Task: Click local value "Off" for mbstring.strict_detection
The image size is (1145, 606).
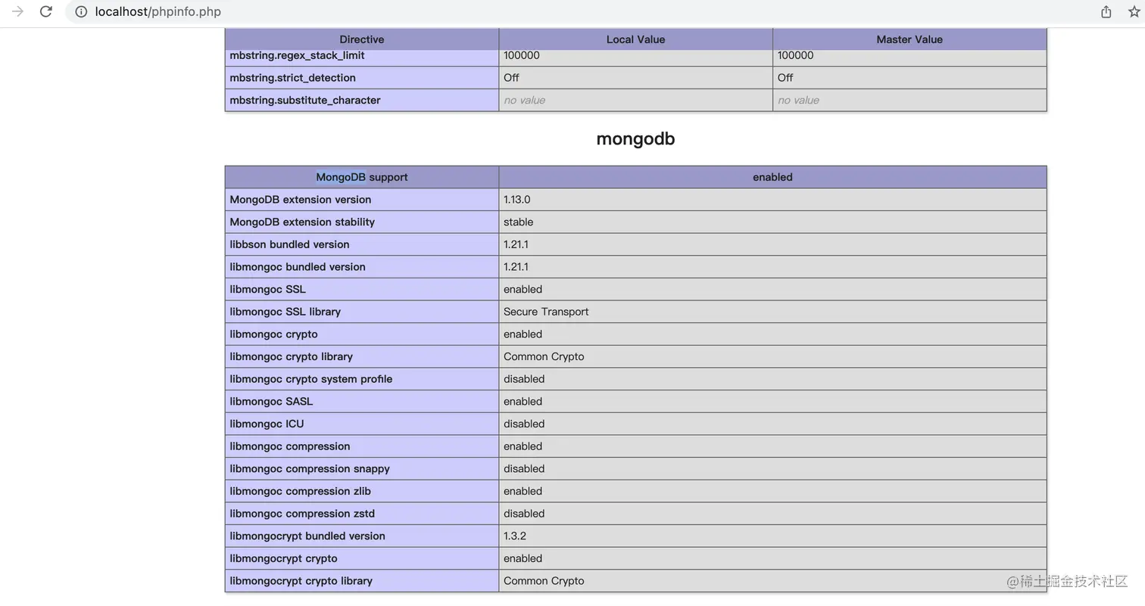Action: [511, 78]
